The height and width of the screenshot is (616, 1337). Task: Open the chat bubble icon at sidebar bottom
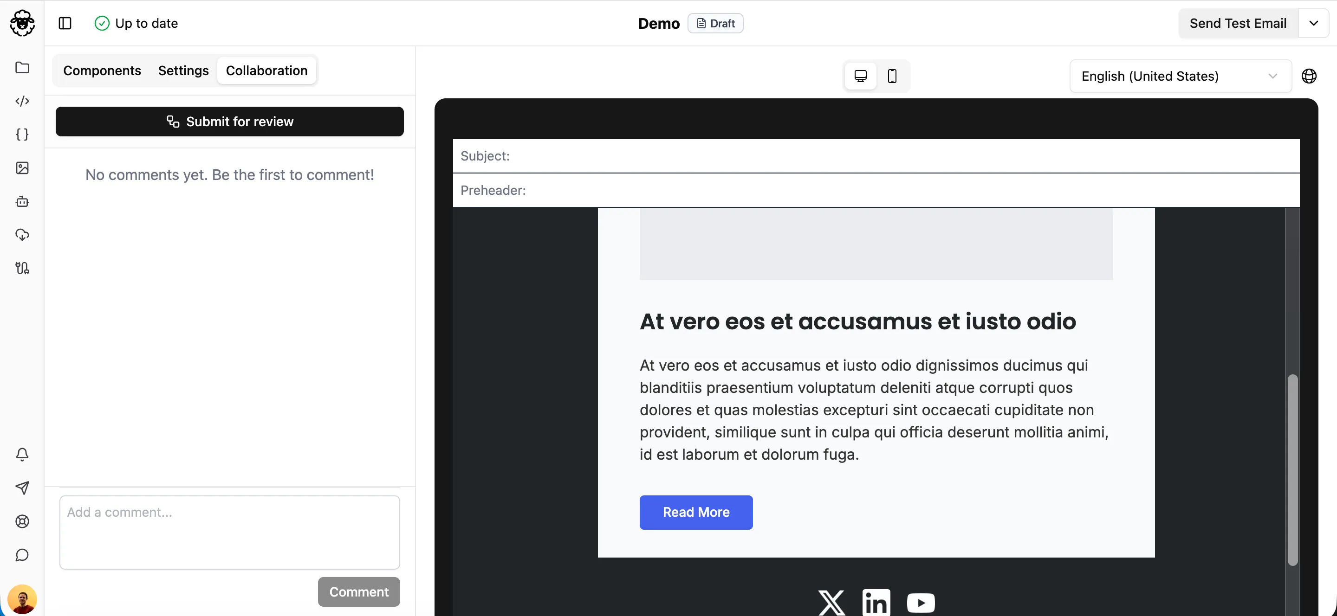pyautogui.click(x=22, y=555)
